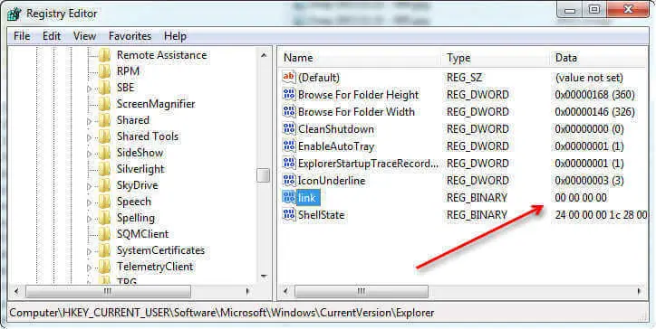Screen dimensions: 656x329
Task: Click tree pane horizontal scroll right arrow
Action: click(247, 291)
